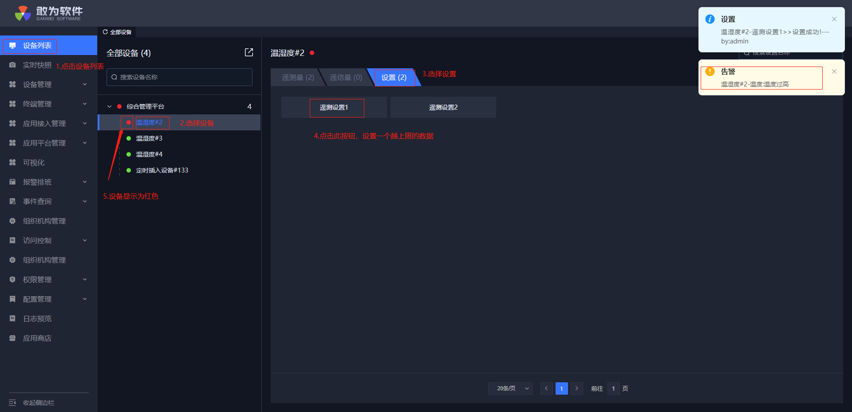Image resolution: width=852 pixels, height=412 pixels.
Task: Go to the next page arrow
Action: (x=576, y=388)
